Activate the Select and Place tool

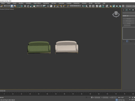pyautogui.click(x=34, y=6)
